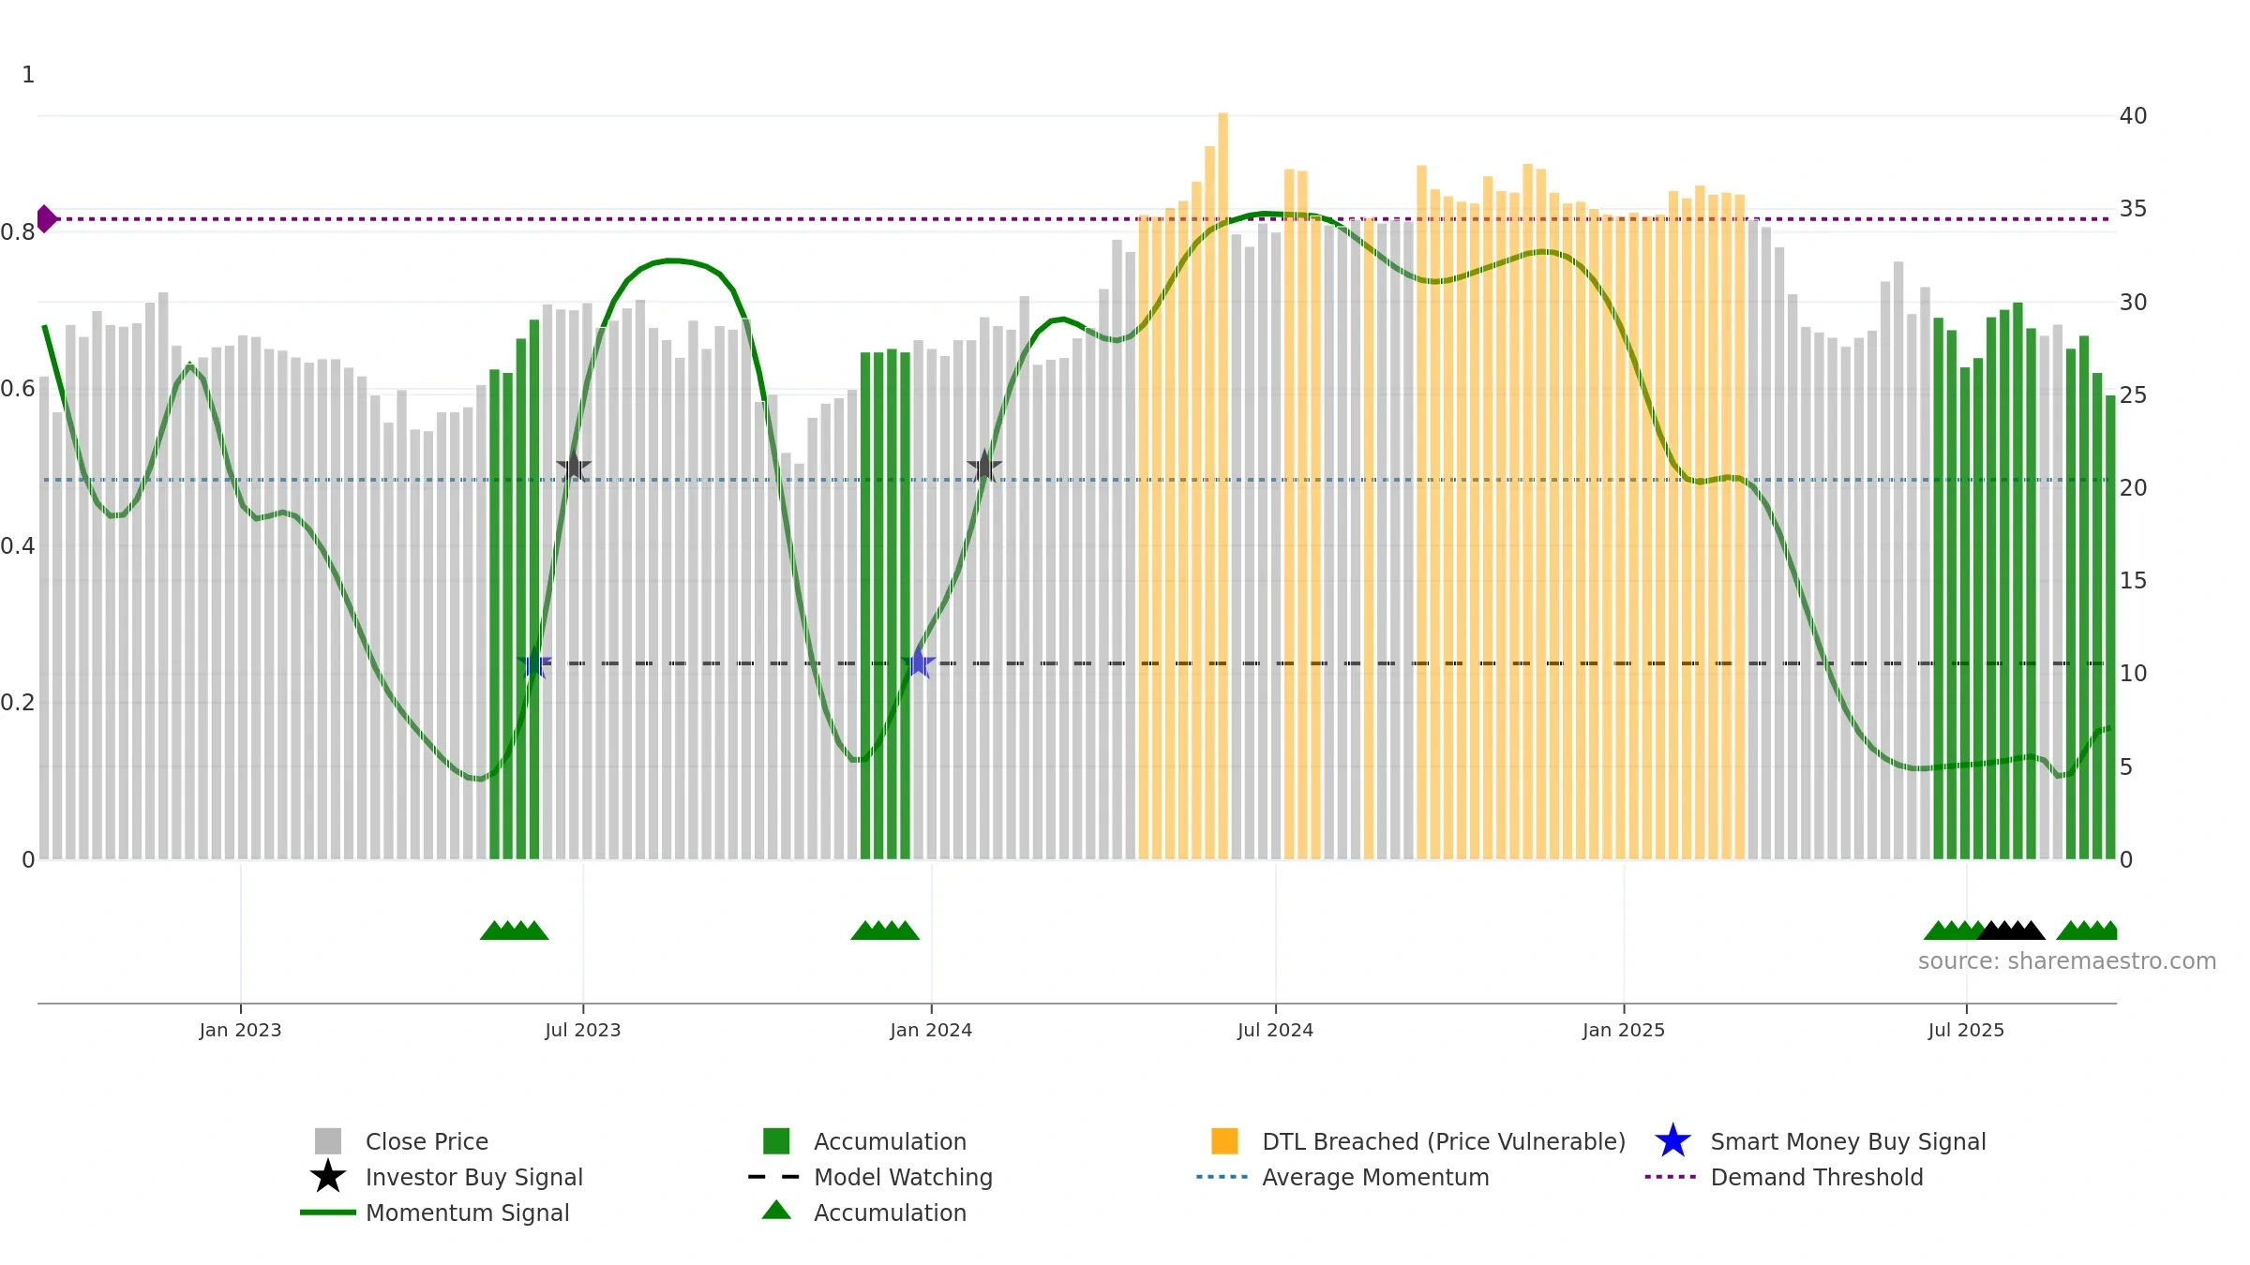Click the black investor star after Jan 2024
The height and width of the screenshot is (1265, 2250).
coord(984,466)
